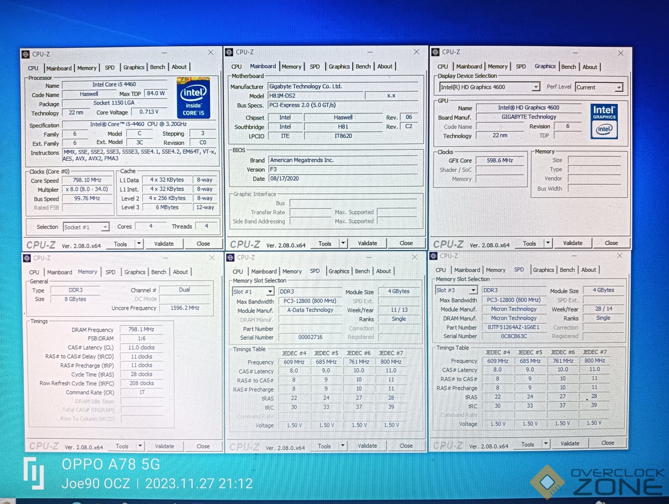The width and height of the screenshot is (669, 504).
Task: Click the Intel inside Core i5 logo
Action: [x=193, y=97]
